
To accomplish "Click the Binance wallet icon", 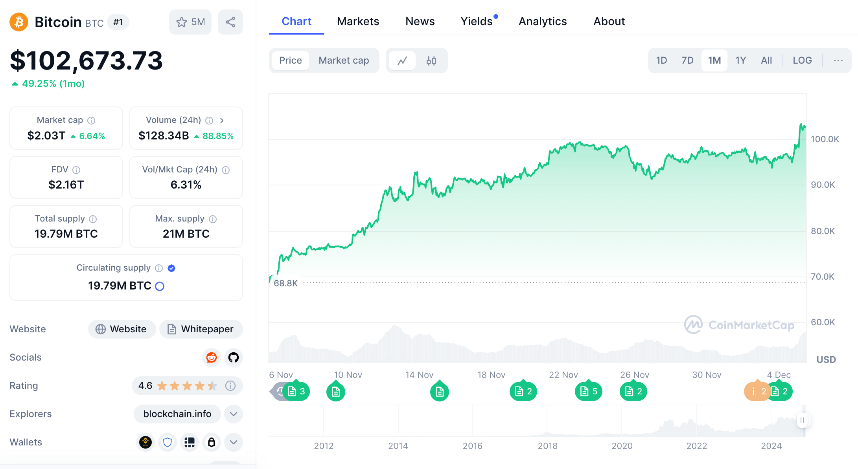I will point(145,442).
